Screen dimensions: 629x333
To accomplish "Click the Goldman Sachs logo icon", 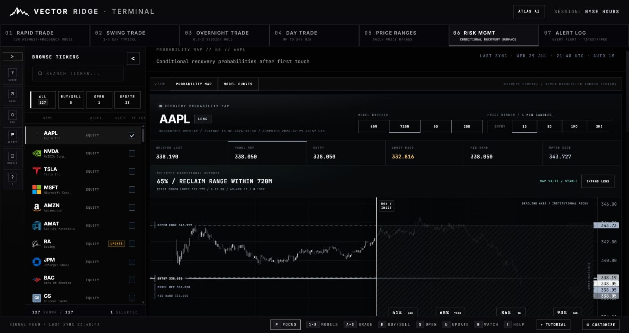I will tap(37, 298).
